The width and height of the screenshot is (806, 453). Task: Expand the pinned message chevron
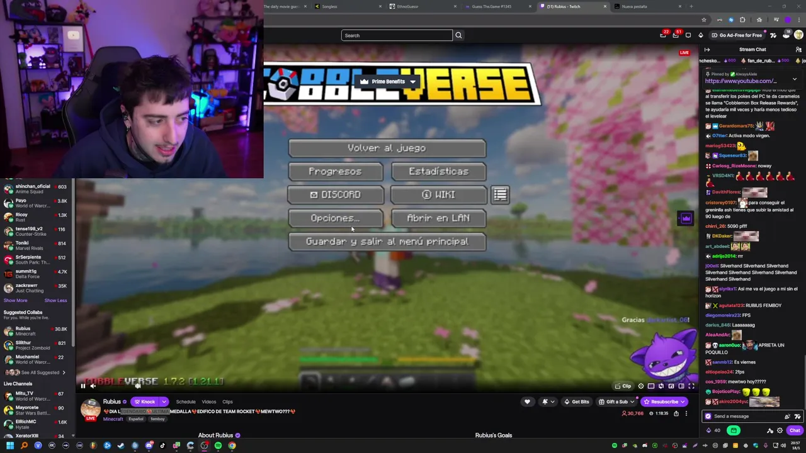tap(795, 79)
